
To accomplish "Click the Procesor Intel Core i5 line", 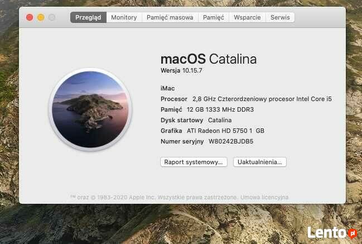I will 246,99.
